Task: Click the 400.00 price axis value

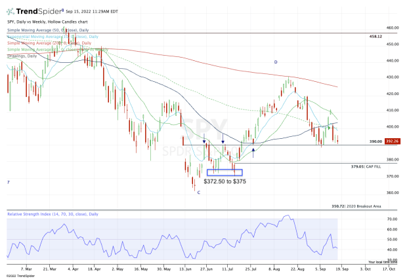Action: [x=393, y=126]
